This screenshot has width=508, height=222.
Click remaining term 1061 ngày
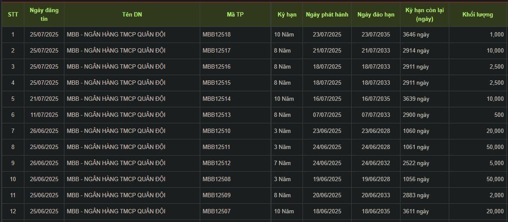point(416,147)
